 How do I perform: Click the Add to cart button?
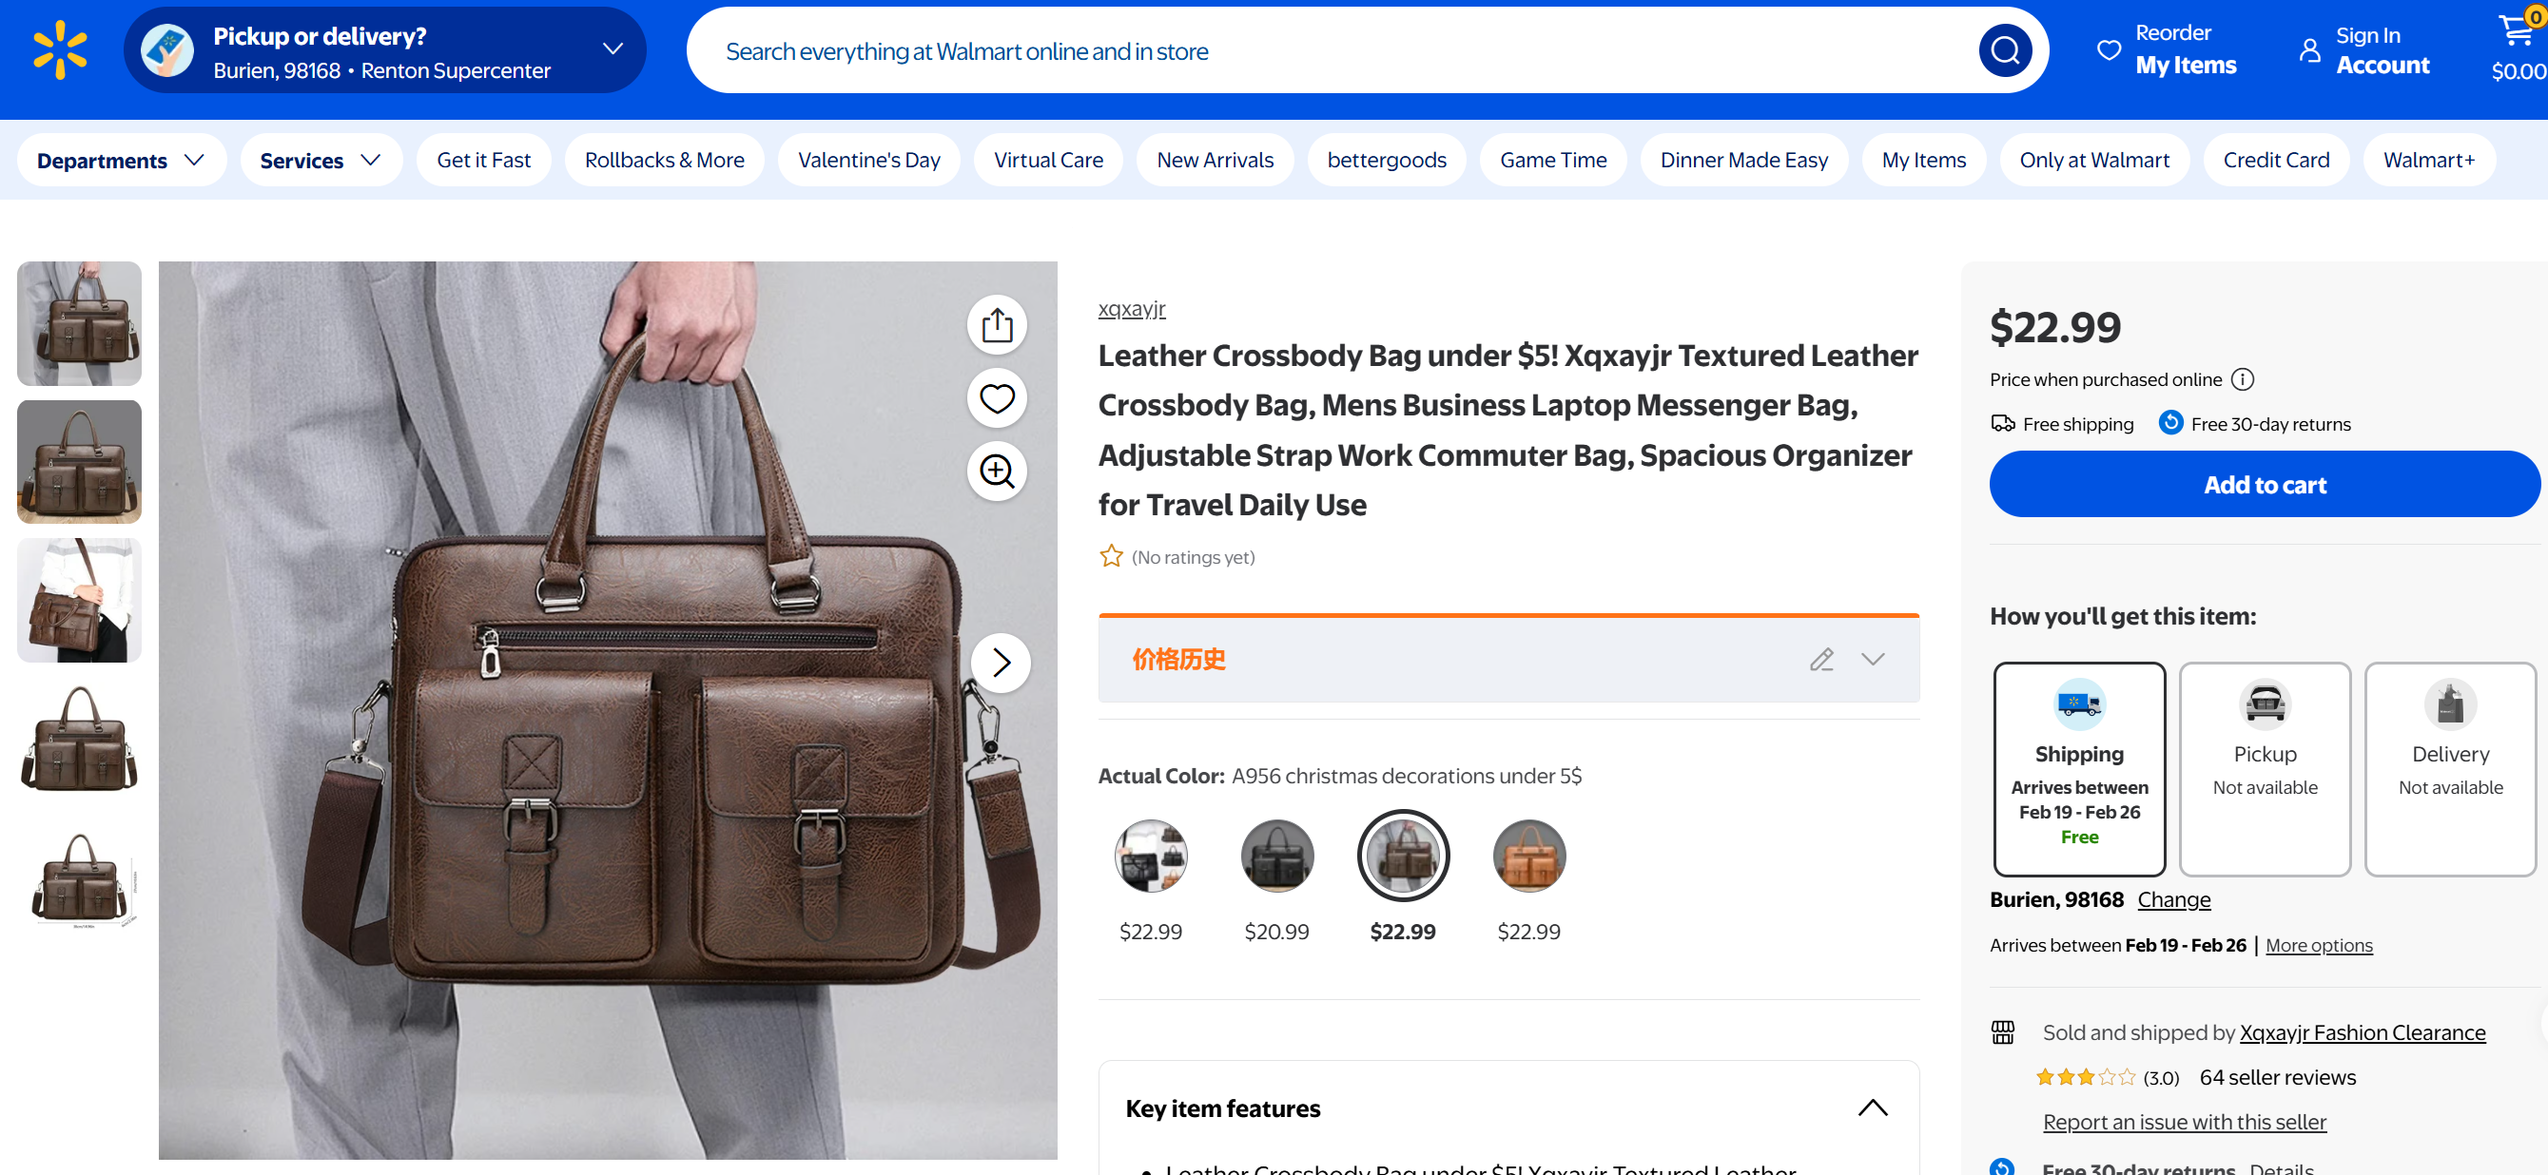[2265, 485]
